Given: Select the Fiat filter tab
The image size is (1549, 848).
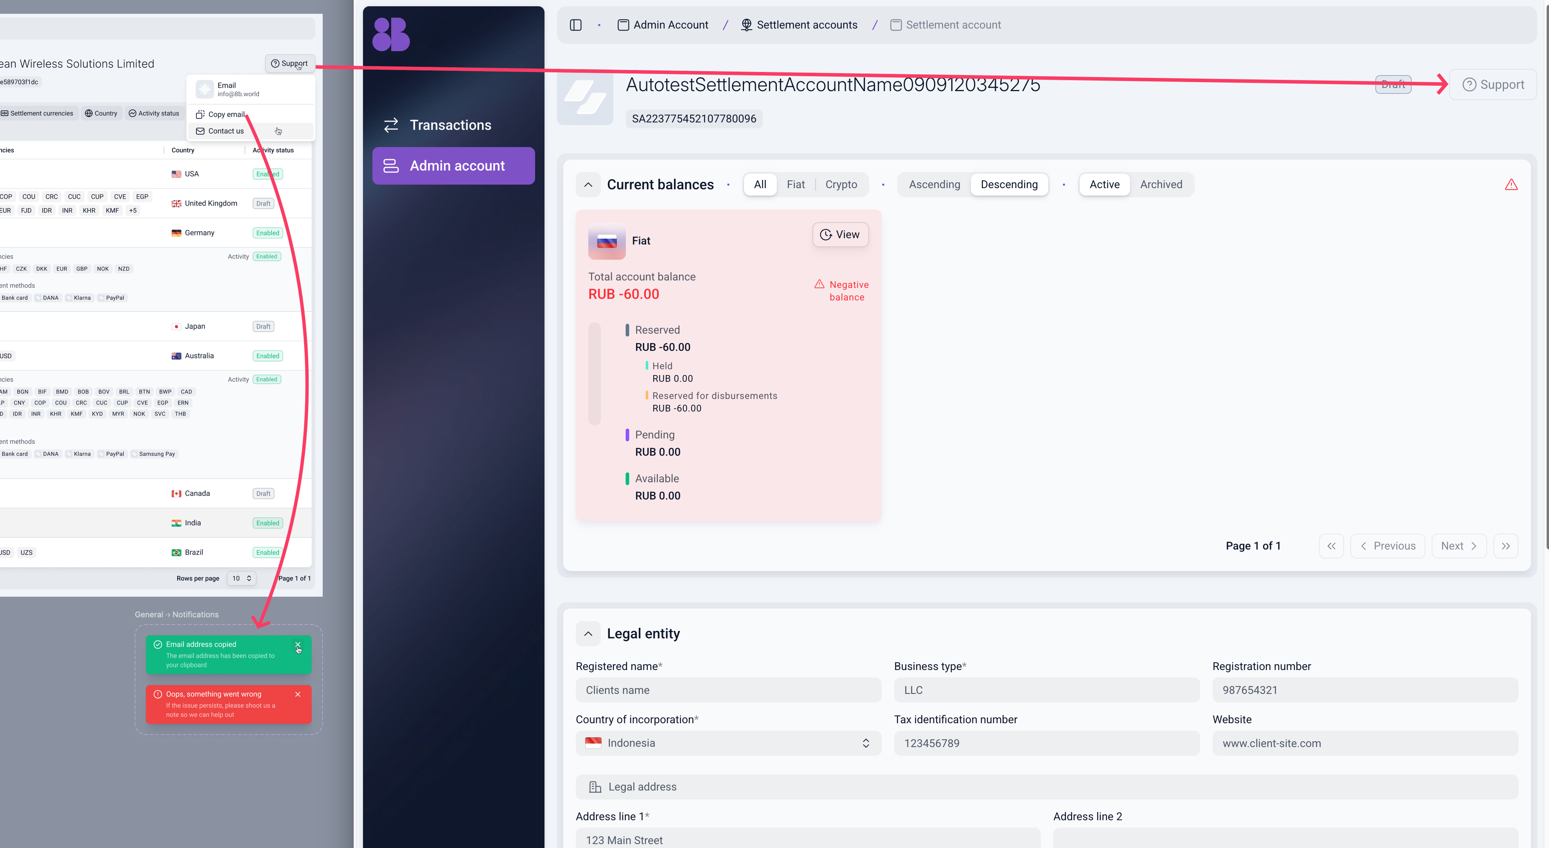Looking at the screenshot, I should [x=796, y=185].
